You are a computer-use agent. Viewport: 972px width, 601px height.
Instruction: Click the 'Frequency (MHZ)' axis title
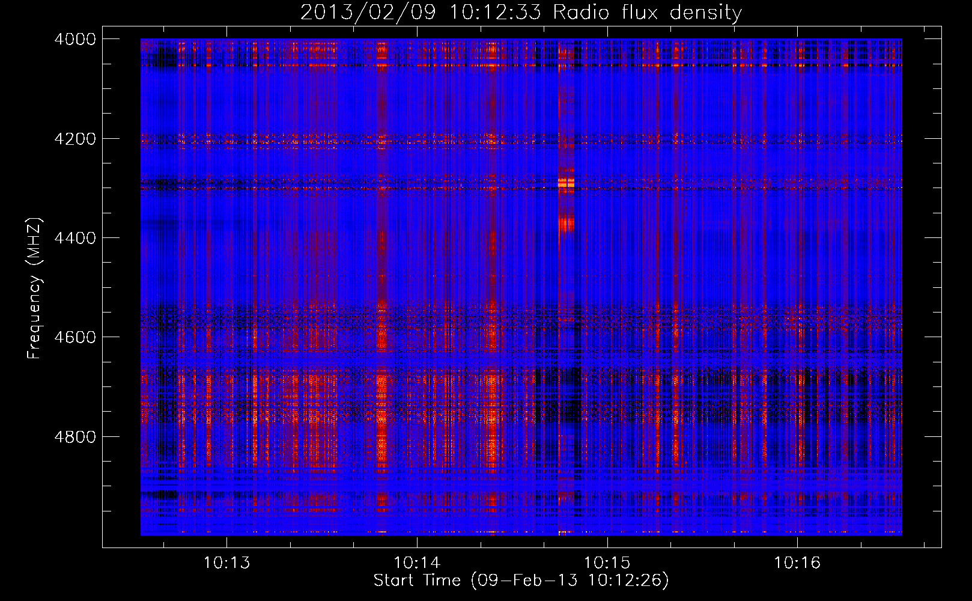35,288
